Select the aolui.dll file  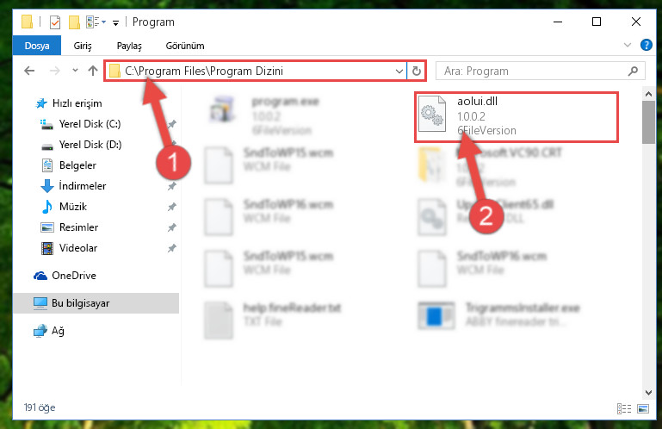coord(516,116)
